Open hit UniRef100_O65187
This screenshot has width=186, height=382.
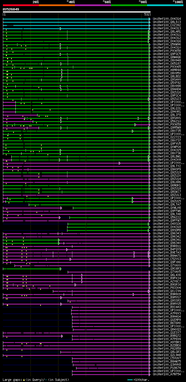(x=167, y=64)
